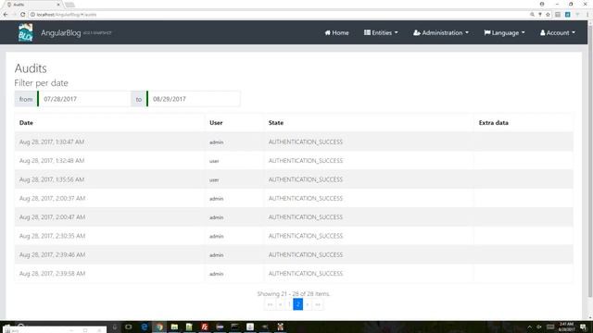Click active page 2 button
The image size is (593, 333).
pos(298,304)
